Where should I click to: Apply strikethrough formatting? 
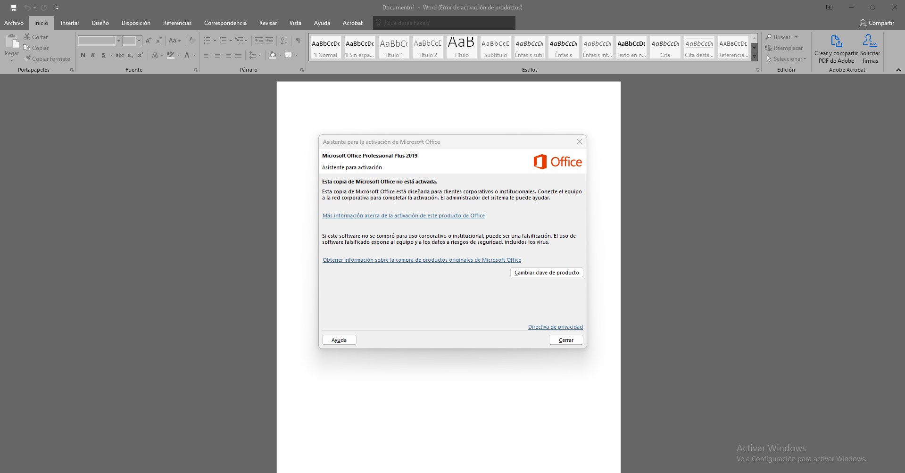click(119, 55)
